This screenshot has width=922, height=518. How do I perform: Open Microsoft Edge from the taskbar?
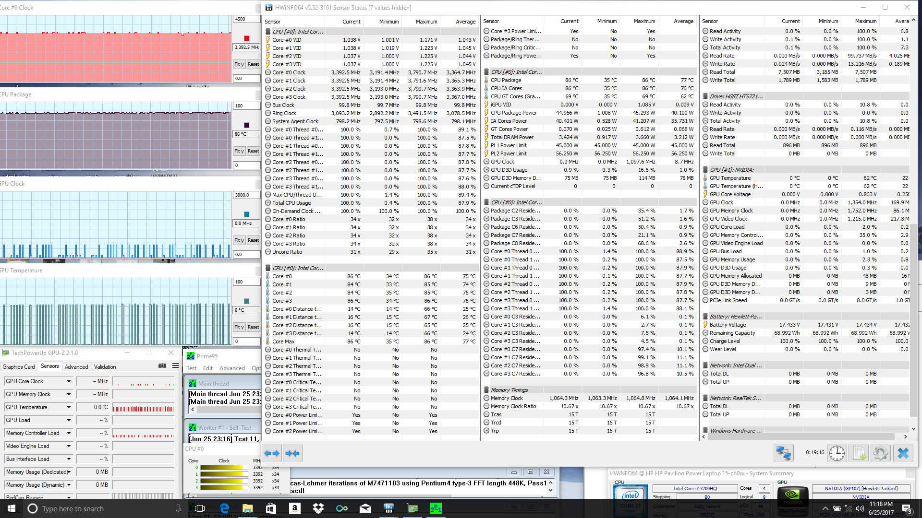click(224, 508)
